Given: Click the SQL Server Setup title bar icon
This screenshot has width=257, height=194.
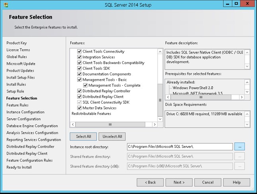Looking at the screenshot, I should [x=5, y=4].
